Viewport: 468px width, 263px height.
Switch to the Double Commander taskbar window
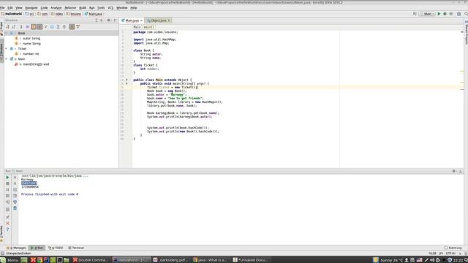coord(91,260)
